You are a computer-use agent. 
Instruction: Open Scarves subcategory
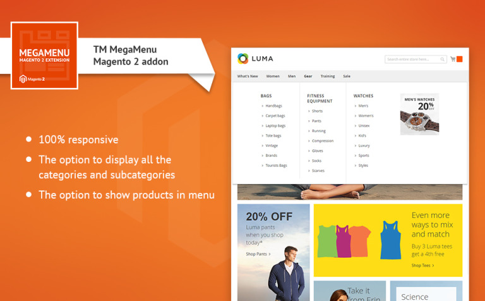tap(318, 171)
